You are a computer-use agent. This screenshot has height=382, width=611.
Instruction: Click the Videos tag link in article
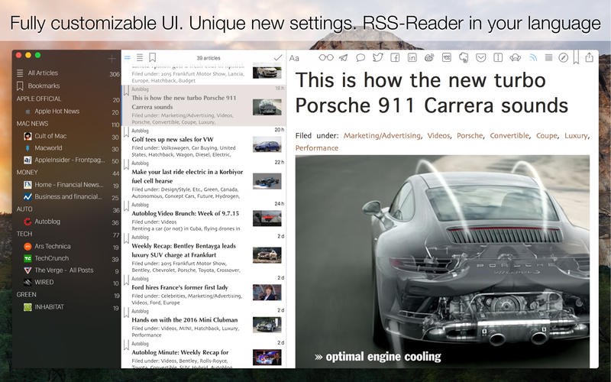click(x=438, y=136)
